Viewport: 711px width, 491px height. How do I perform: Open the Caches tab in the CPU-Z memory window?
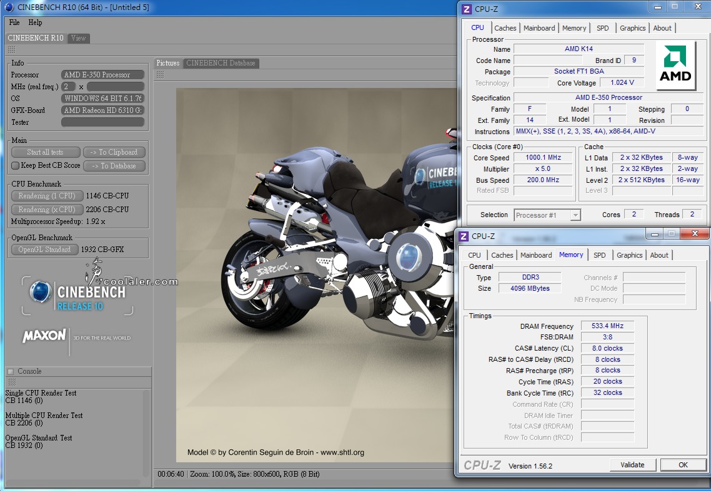click(x=502, y=255)
